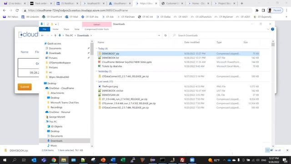Reload the page in Chrome
The height and width of the screenshot is (164, 291).
[17, 10]
